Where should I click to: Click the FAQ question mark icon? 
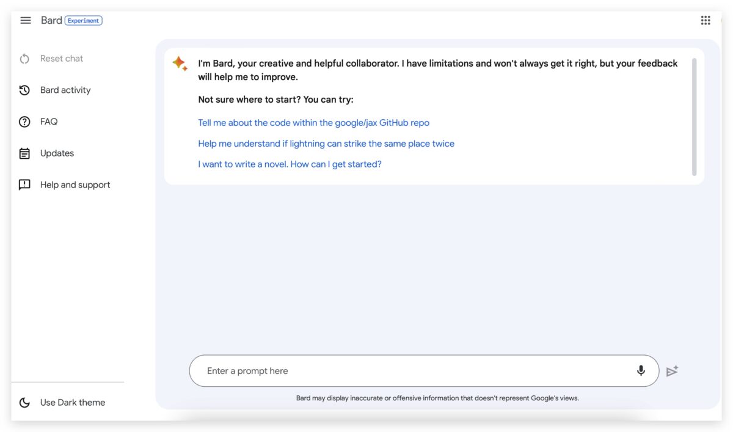click(x=24, y=122)
